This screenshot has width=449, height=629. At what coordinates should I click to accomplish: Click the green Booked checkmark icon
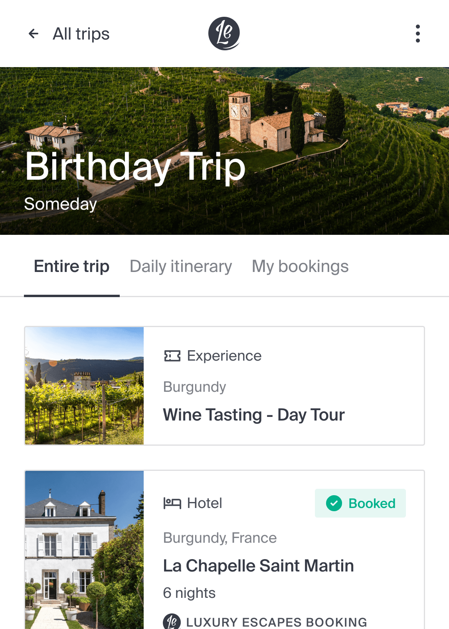point(334,503)
